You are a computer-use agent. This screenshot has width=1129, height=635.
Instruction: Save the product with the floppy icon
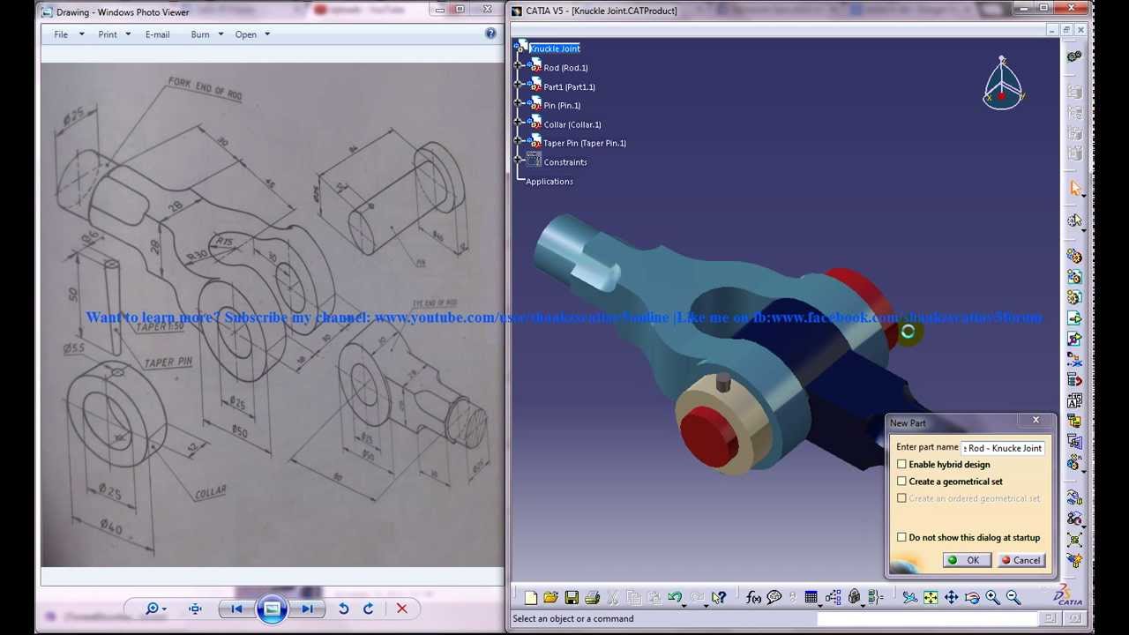(572, 598)
